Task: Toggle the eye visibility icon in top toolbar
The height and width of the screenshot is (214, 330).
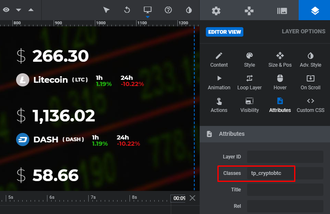Action: tap(6, 10)
